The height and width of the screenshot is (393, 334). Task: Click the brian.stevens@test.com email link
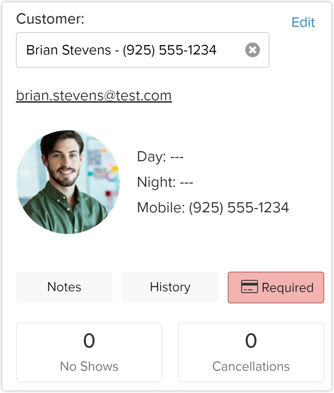(x=94, y=95)
